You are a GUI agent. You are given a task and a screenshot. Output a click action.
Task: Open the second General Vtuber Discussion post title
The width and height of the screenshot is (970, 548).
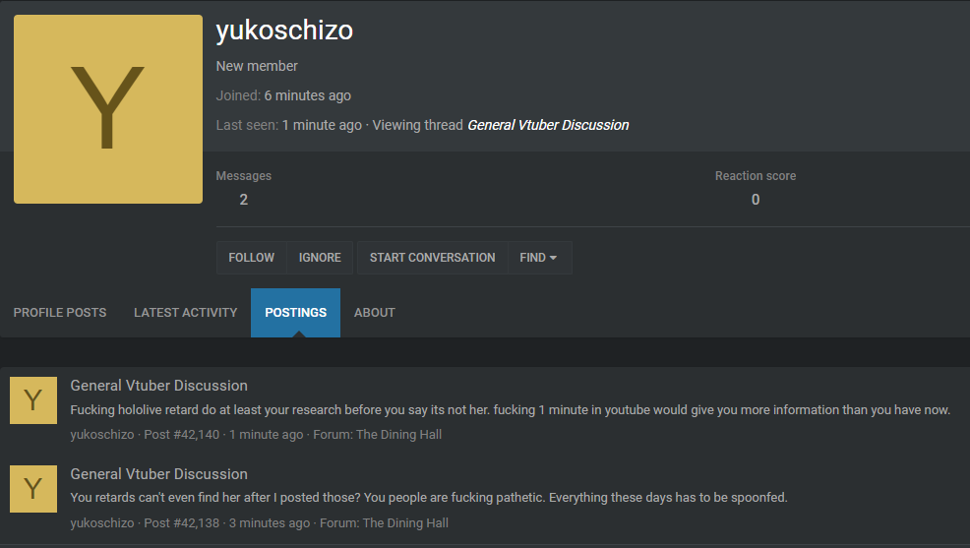click(x=159, y=474)
